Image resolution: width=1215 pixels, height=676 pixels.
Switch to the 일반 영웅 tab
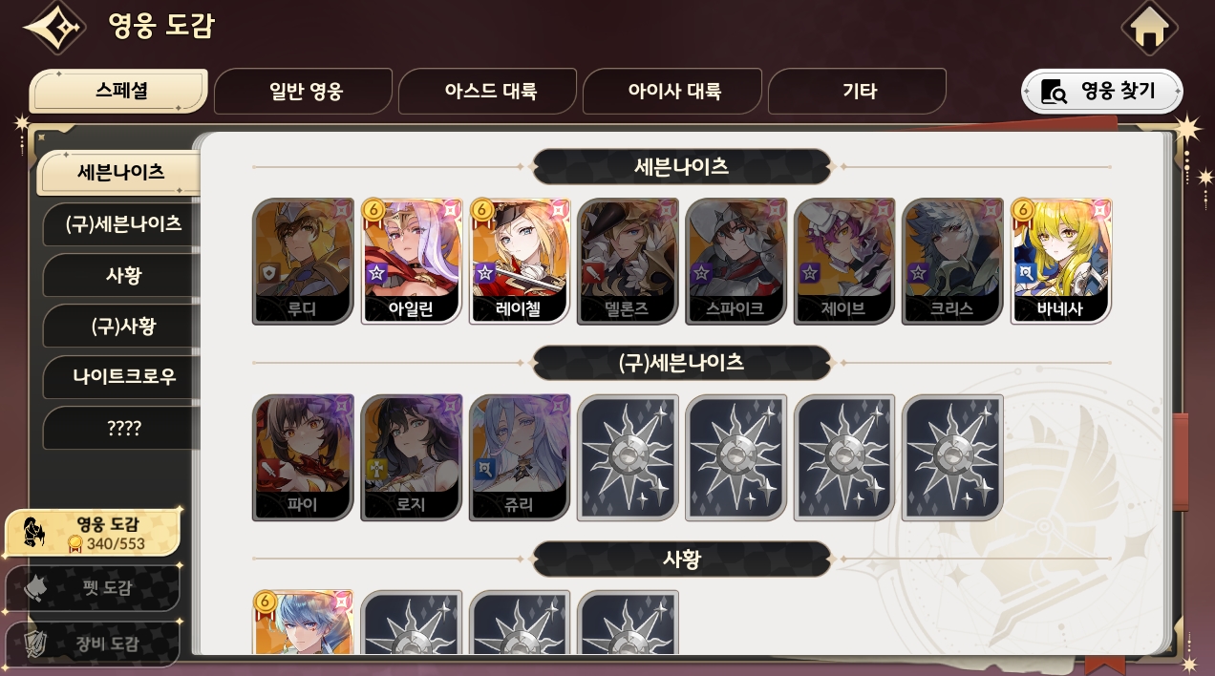click(304, 92)
